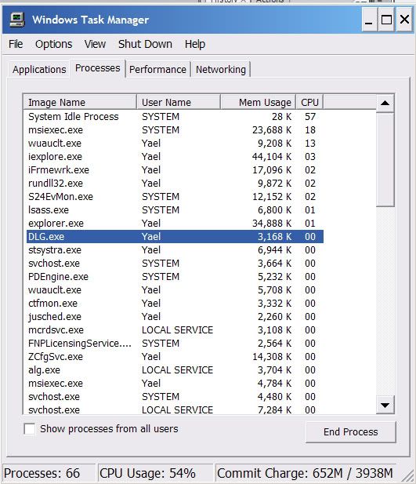
Task: Select the FNPLicensingService process
Action: pyautogui.click(x=175, y=344)
